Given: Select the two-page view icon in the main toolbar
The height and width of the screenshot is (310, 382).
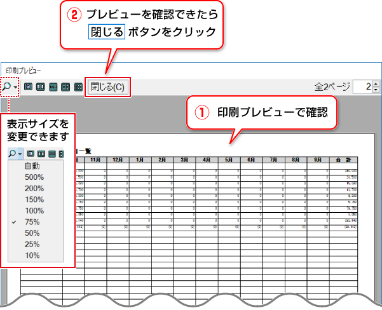Looking at the screenshot, I should pyautogui.click(x=41, y=87).
